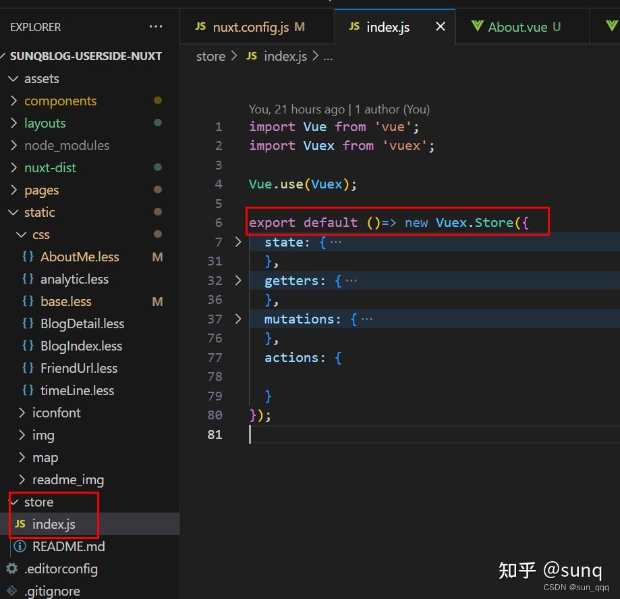Viewport: 620px width, 599px height.
Task: Click the store breadcrumb segment
Action: (210, 56)
